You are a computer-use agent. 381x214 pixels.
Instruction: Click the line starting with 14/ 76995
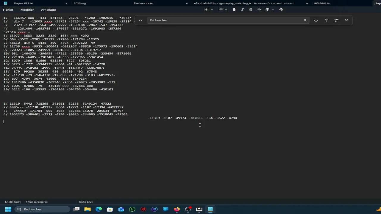54,68
